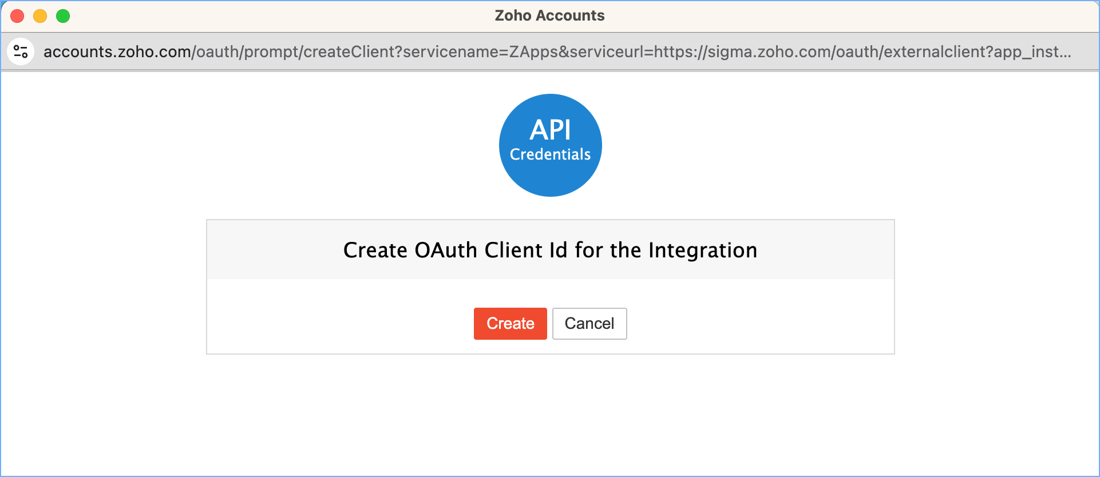This screenshot has height=477, width=1100.
Task: Click the Zoho Accounts window title
Action: click(x=549, y=15)
